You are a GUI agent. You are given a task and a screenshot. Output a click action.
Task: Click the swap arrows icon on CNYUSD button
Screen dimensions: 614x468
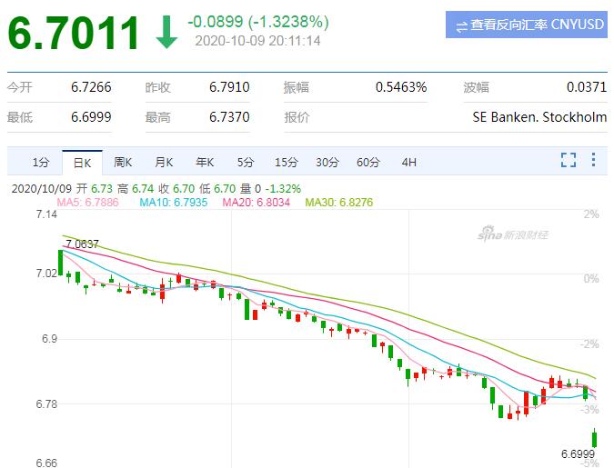click(x=462, y=25)
